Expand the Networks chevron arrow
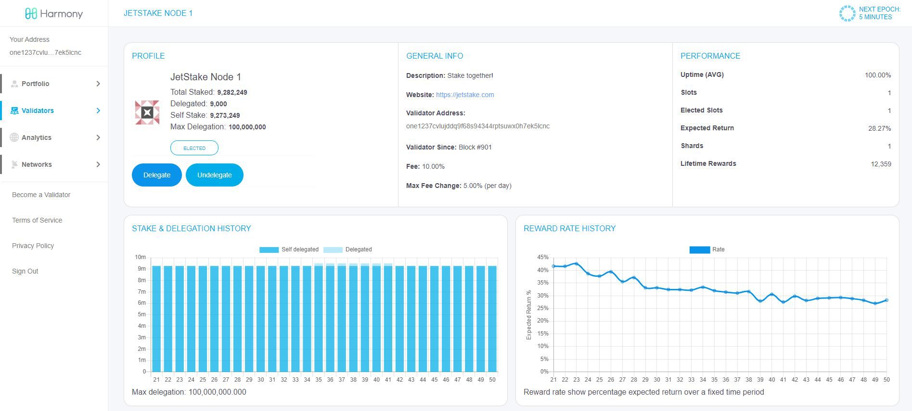Image resolution: width=912 pixels, height=411 pixels. point(98,164)
